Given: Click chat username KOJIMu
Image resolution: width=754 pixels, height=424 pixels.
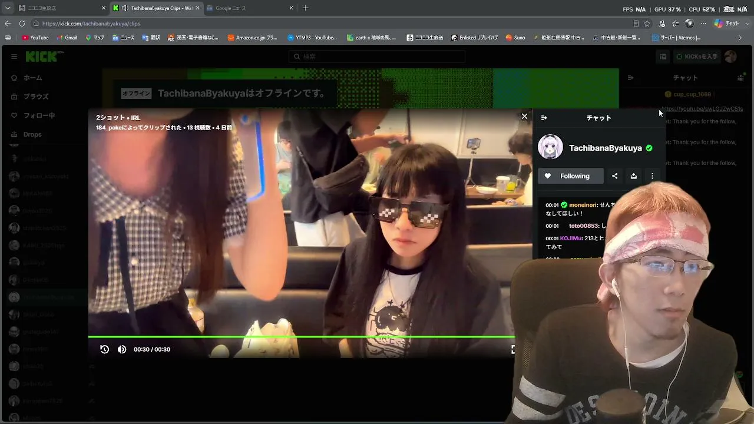Looking at the screenshot, I should (571, 238).
